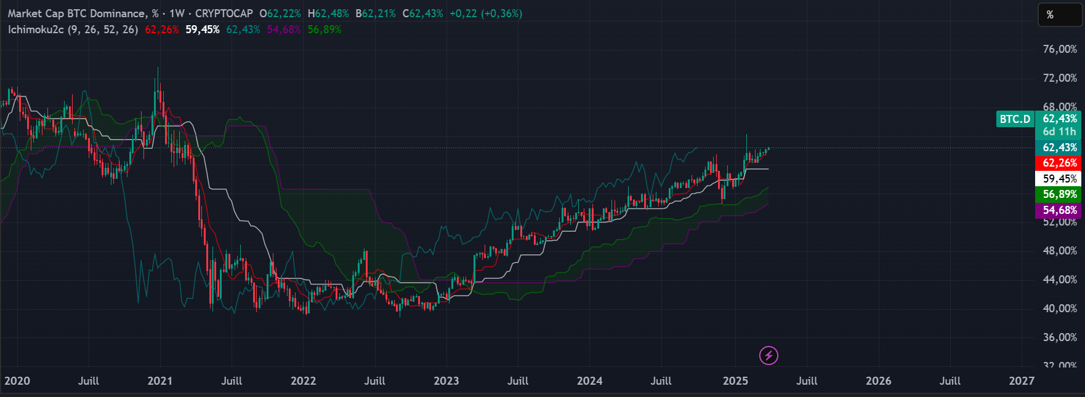The image size is (1085, 397).
Task: Click the 1W interval in chart title
Action: tap(177, 14)
